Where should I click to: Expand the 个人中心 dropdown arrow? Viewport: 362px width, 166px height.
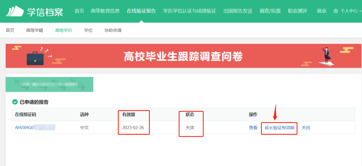[x=360, y=11]
